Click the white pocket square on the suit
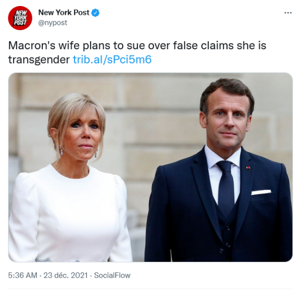 tap(262, 192)
